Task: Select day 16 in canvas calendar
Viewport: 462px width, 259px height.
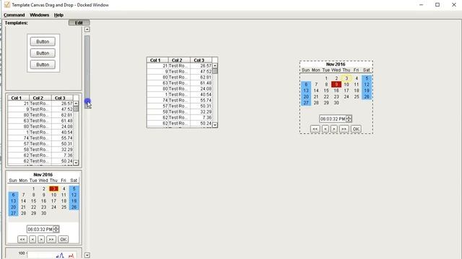Action: click(x=336, y=91)
